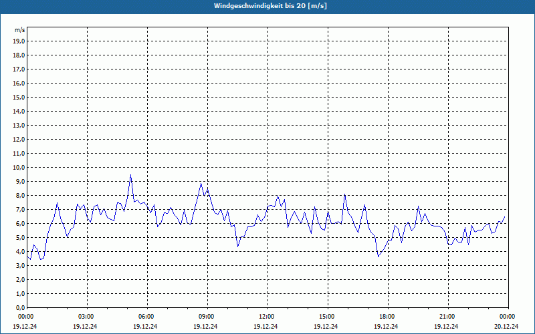Screen dimensions: 535x334
Task: Pick the "15,0" y-axis label
Action: tap(19, 97)
